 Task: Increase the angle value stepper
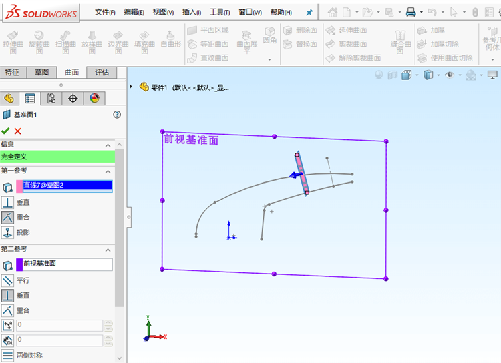click(x=109, y=322)
